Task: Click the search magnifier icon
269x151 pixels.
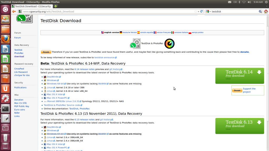Action: pos(260,12)
